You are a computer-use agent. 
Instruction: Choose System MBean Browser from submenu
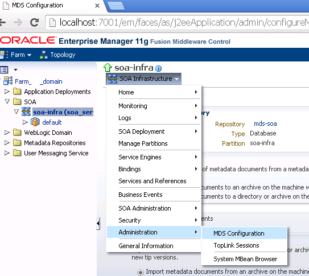244,259
